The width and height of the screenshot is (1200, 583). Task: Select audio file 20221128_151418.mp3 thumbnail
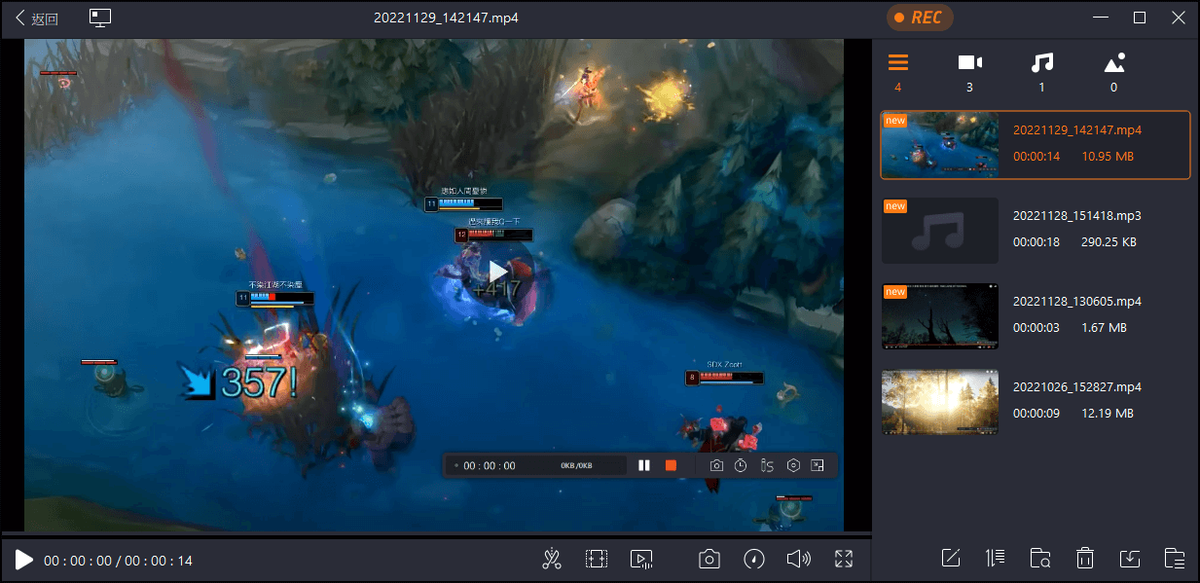940,231
